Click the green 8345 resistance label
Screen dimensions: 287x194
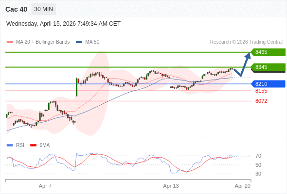pos(268,67)
